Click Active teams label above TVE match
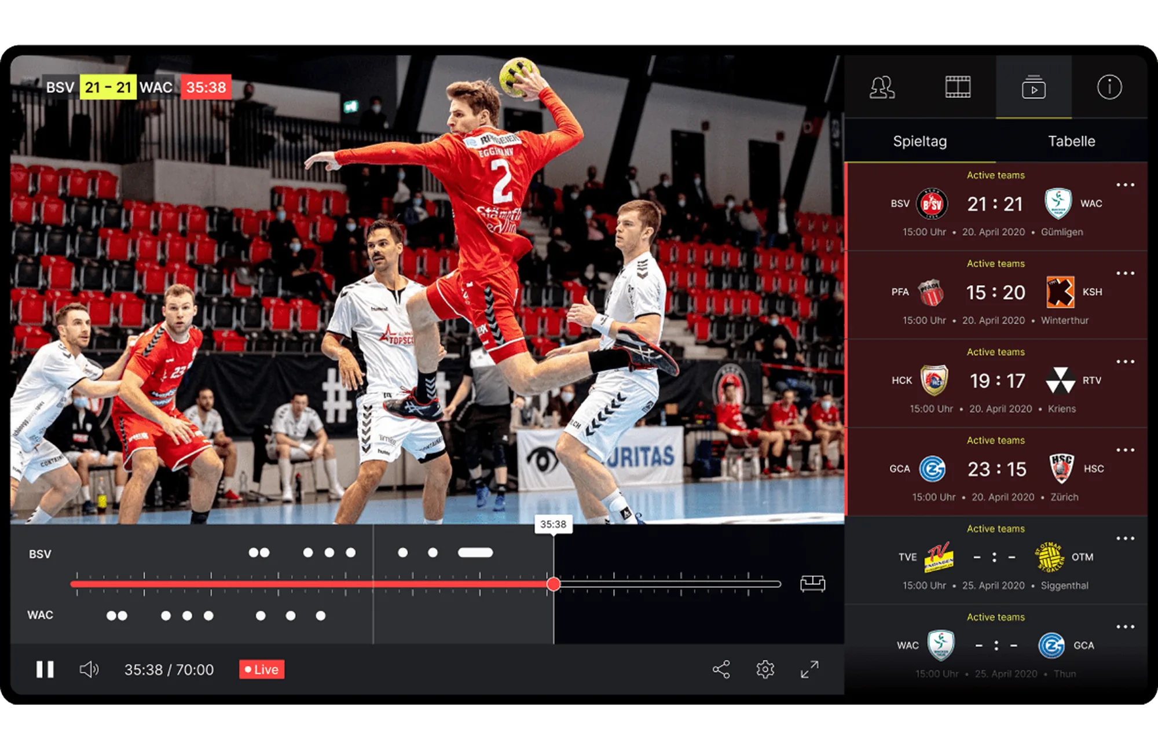The image size is (1158, 748). (995, 529)
